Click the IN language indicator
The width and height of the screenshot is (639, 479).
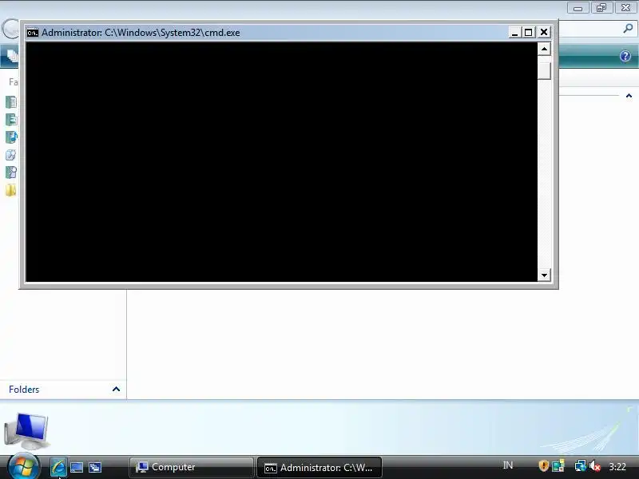[508, 465]
